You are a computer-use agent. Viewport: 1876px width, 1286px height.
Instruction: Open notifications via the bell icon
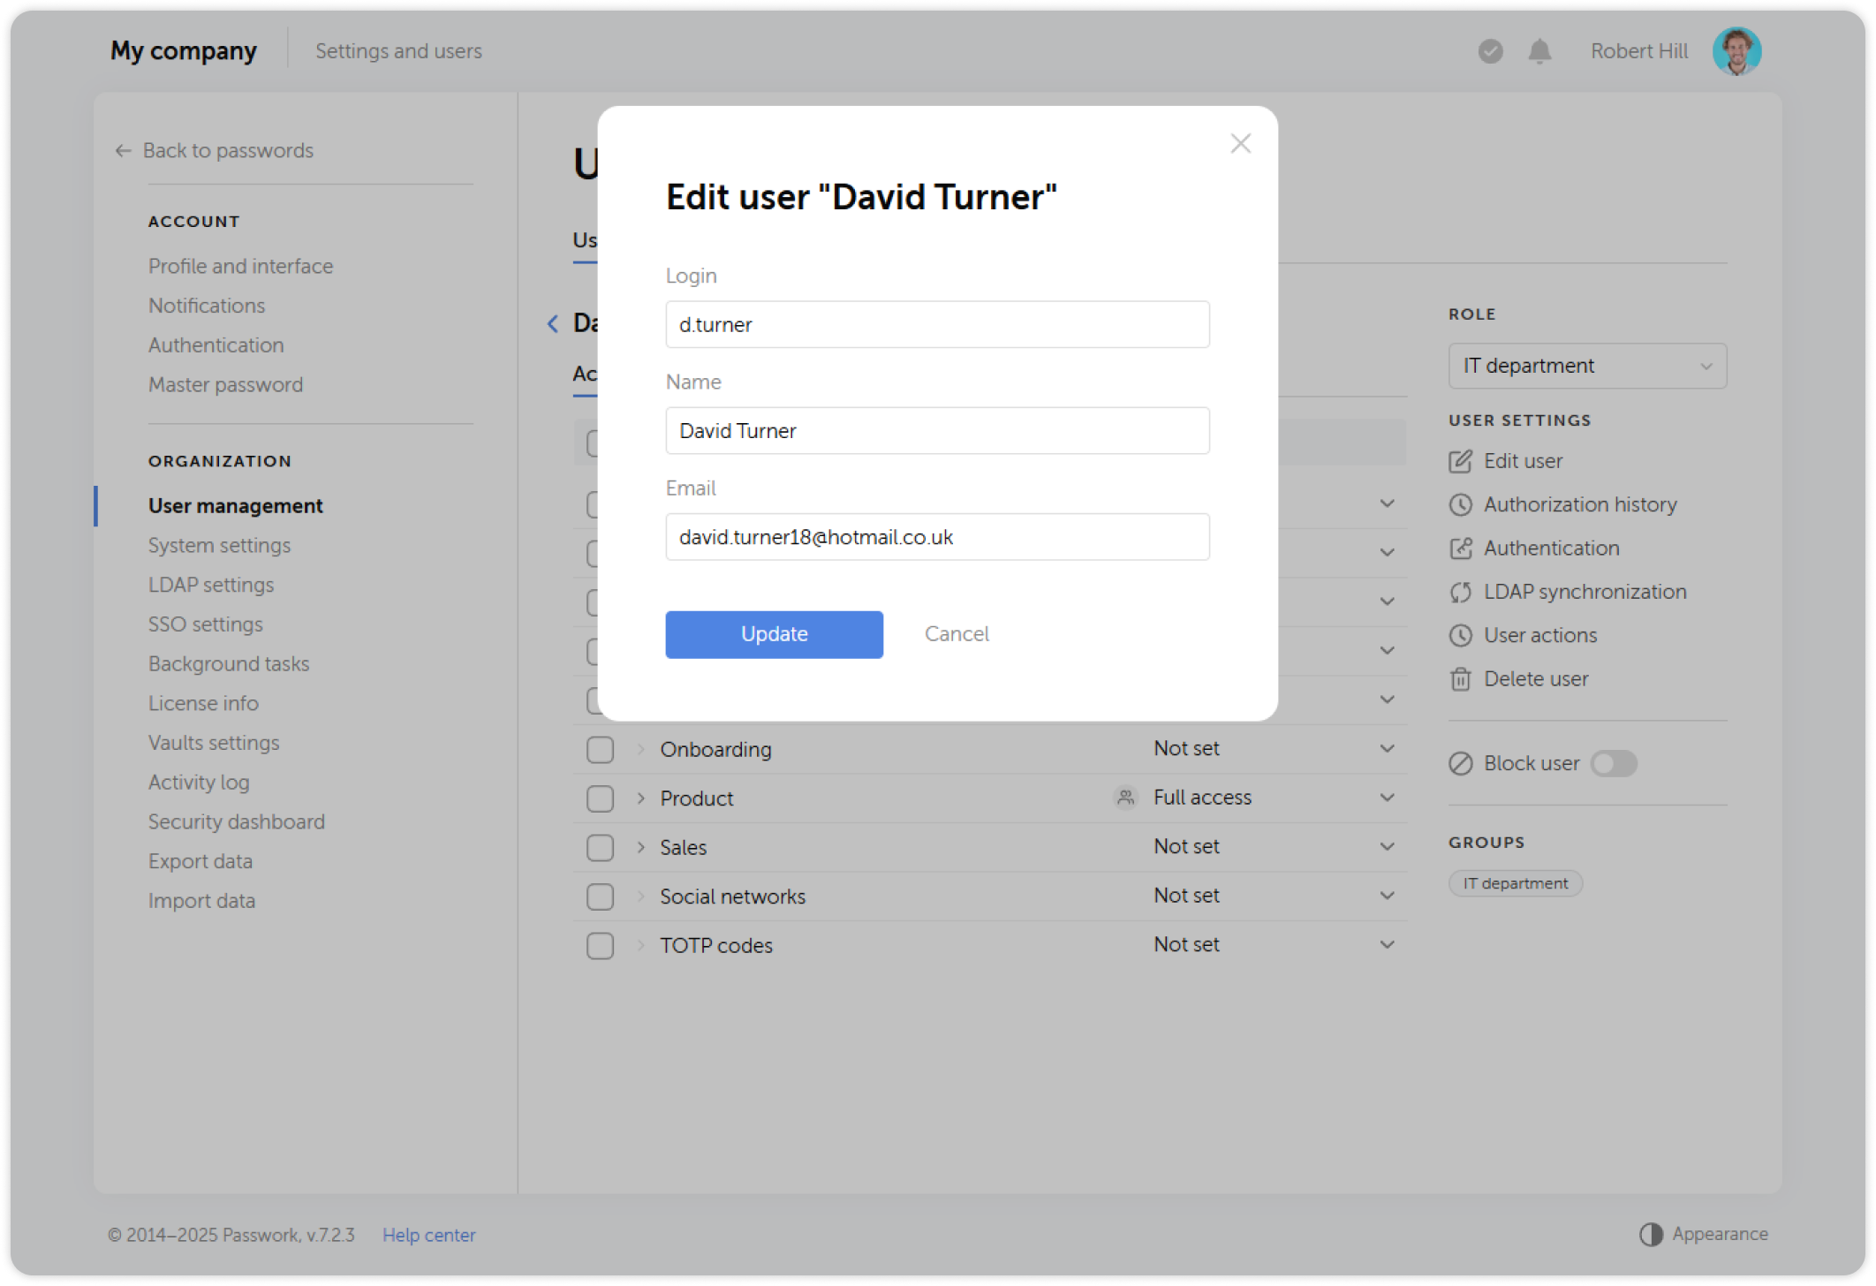1539,50
